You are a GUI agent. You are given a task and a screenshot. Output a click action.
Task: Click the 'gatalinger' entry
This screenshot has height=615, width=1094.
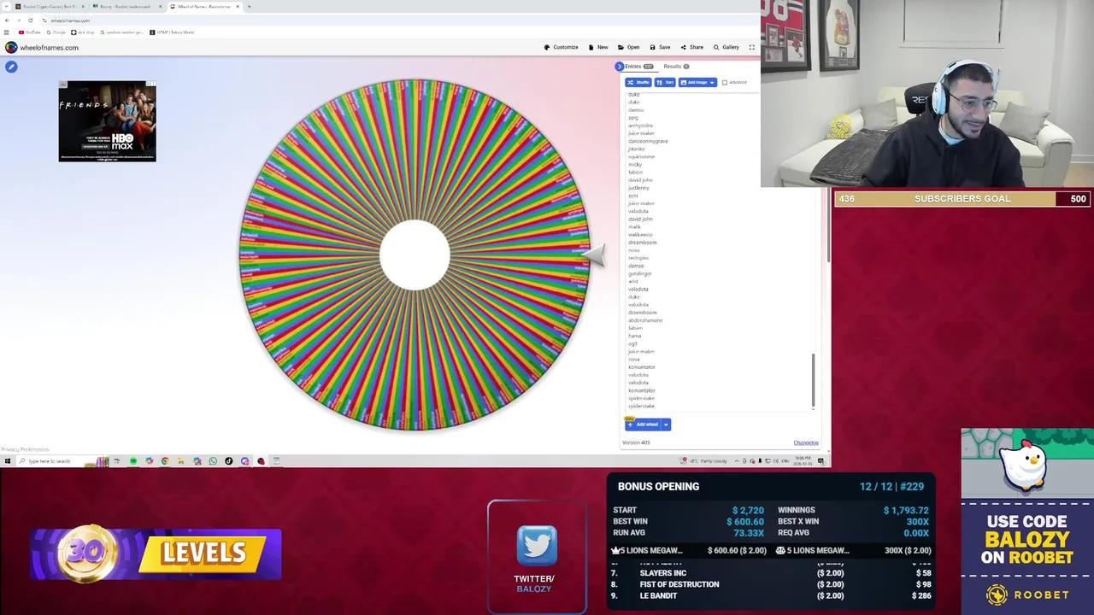coord(639,273)
